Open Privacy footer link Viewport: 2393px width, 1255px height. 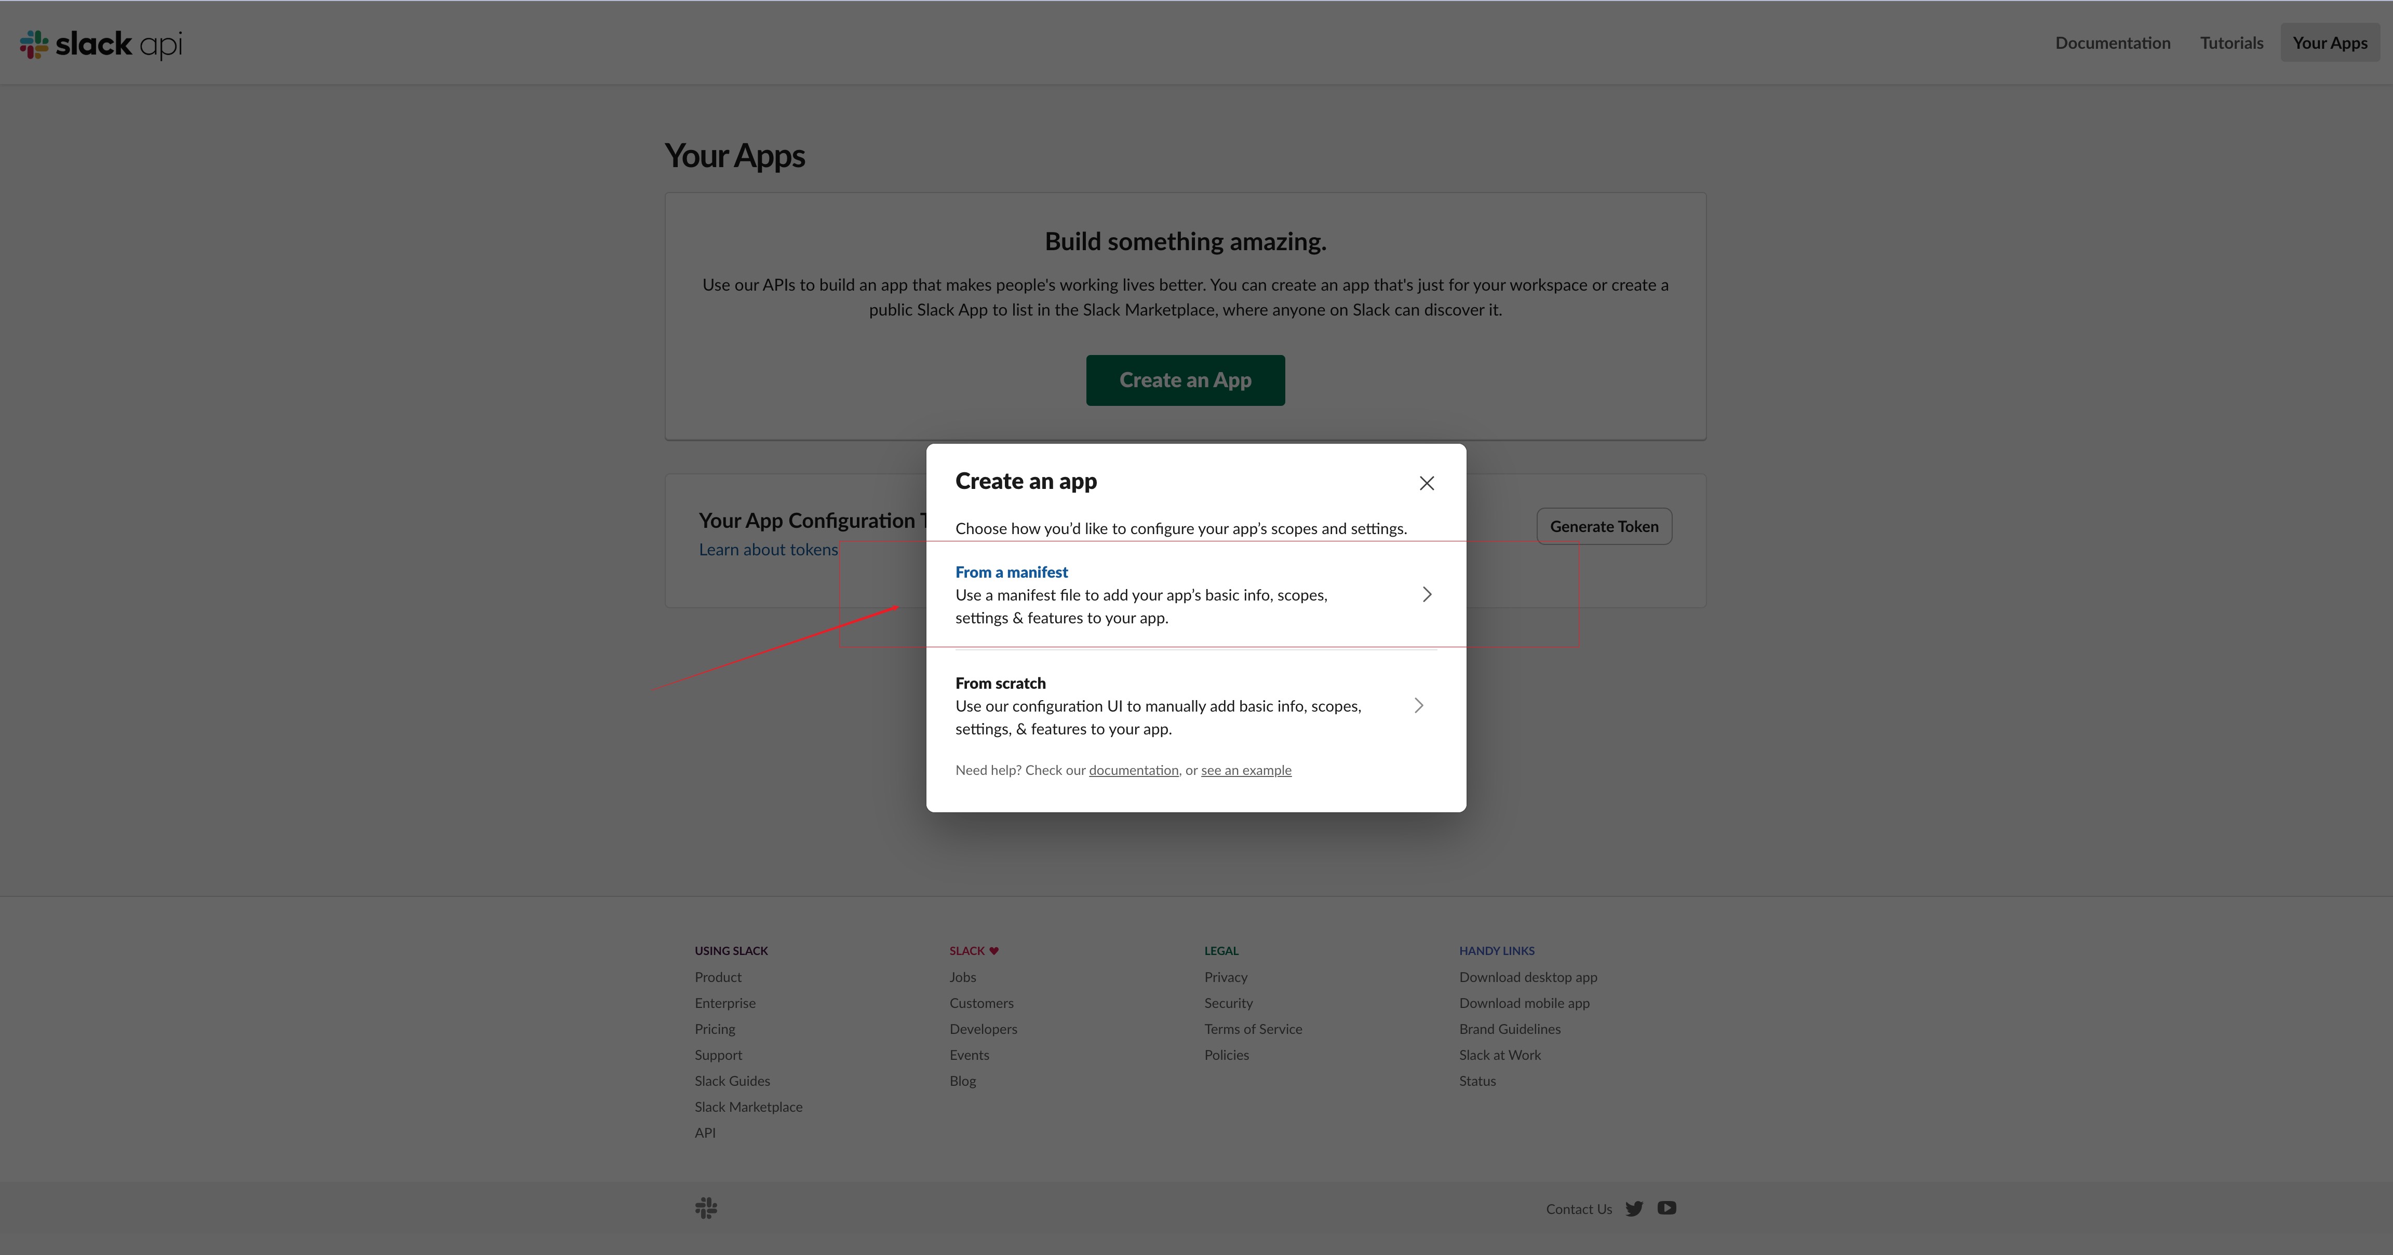pos(1225,977)
